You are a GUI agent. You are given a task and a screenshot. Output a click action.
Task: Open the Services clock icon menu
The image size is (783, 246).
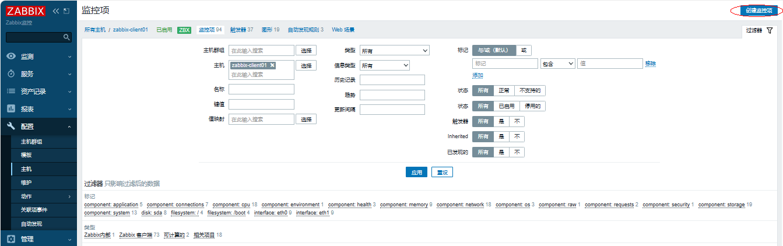click(11, 74)
